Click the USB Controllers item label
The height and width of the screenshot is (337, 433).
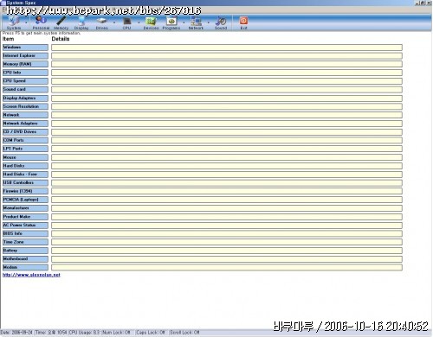click(25, 183)
